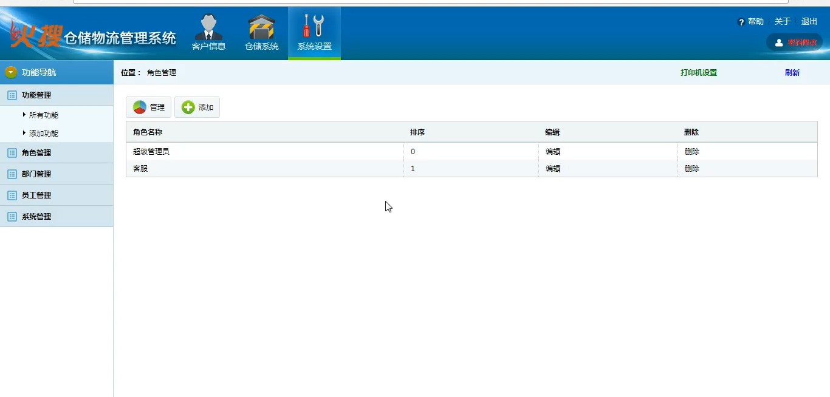Open 打印机设置 link

pos(698,73)
